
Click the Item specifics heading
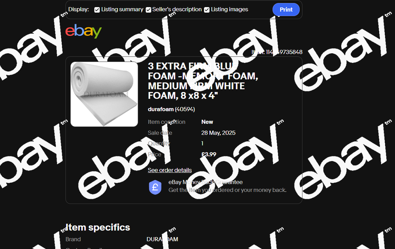[98, 227]
